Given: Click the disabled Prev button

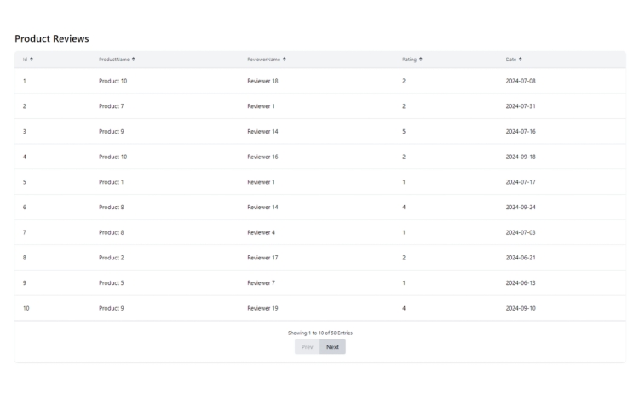Looking at the screenshot, I should pyautogui.click(x=308, y=347).
